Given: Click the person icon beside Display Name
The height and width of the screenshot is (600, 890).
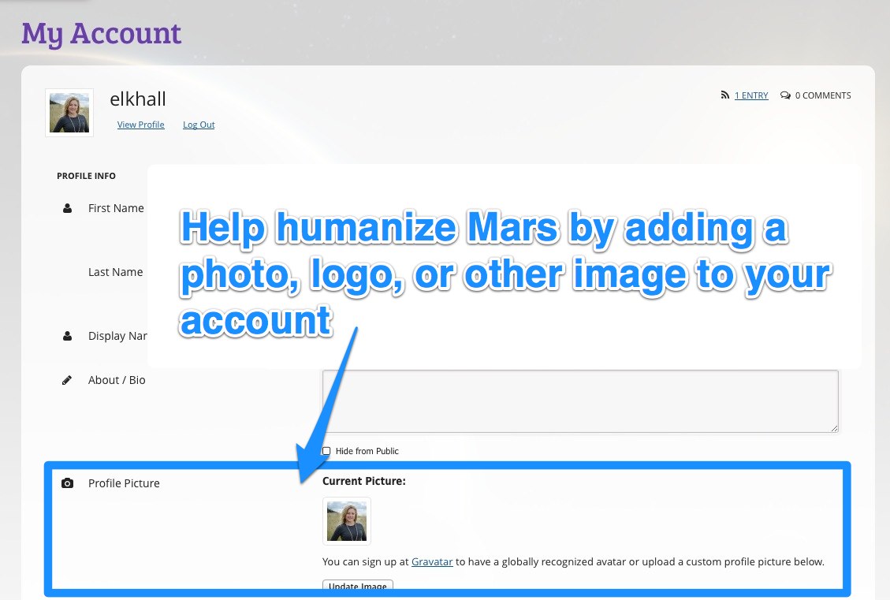Looking at the screenshot, I should (67, 336).
